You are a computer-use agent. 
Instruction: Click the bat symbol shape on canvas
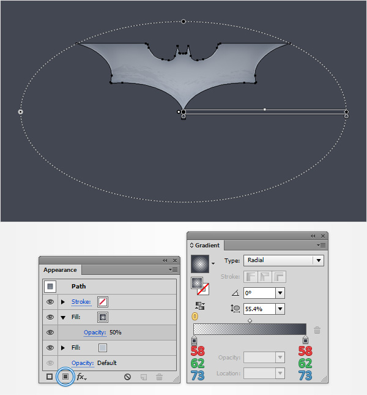click(183, 73)
